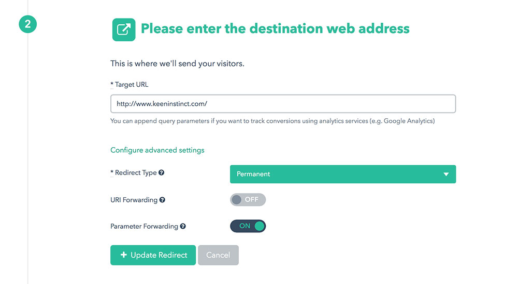
Task: Click the Target URL field label
Action: [x=132, y=85]
